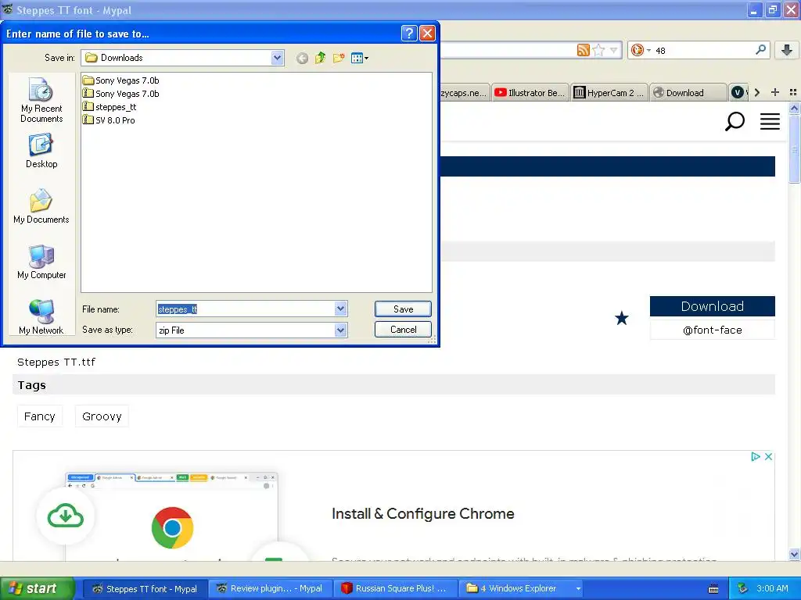Viewport: 801px width, 600px height.
Task: Click the Windows start button
Action: click(x=37, y=588)
